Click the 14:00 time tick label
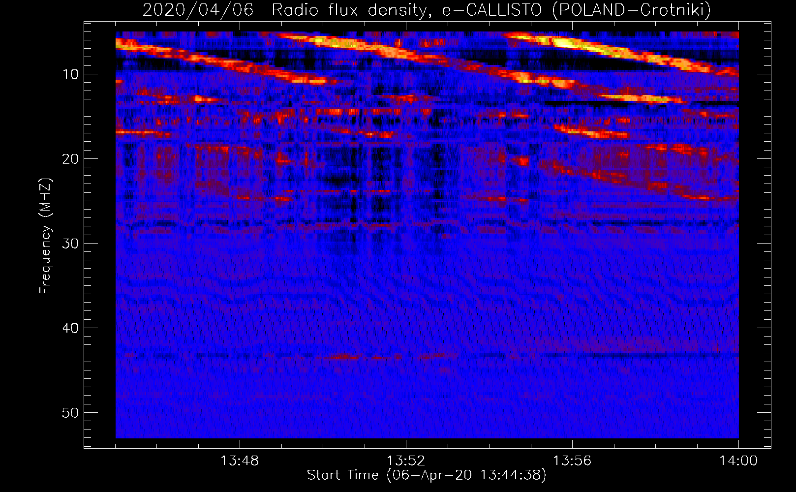 pyautogui.click(x=738, y=461)
